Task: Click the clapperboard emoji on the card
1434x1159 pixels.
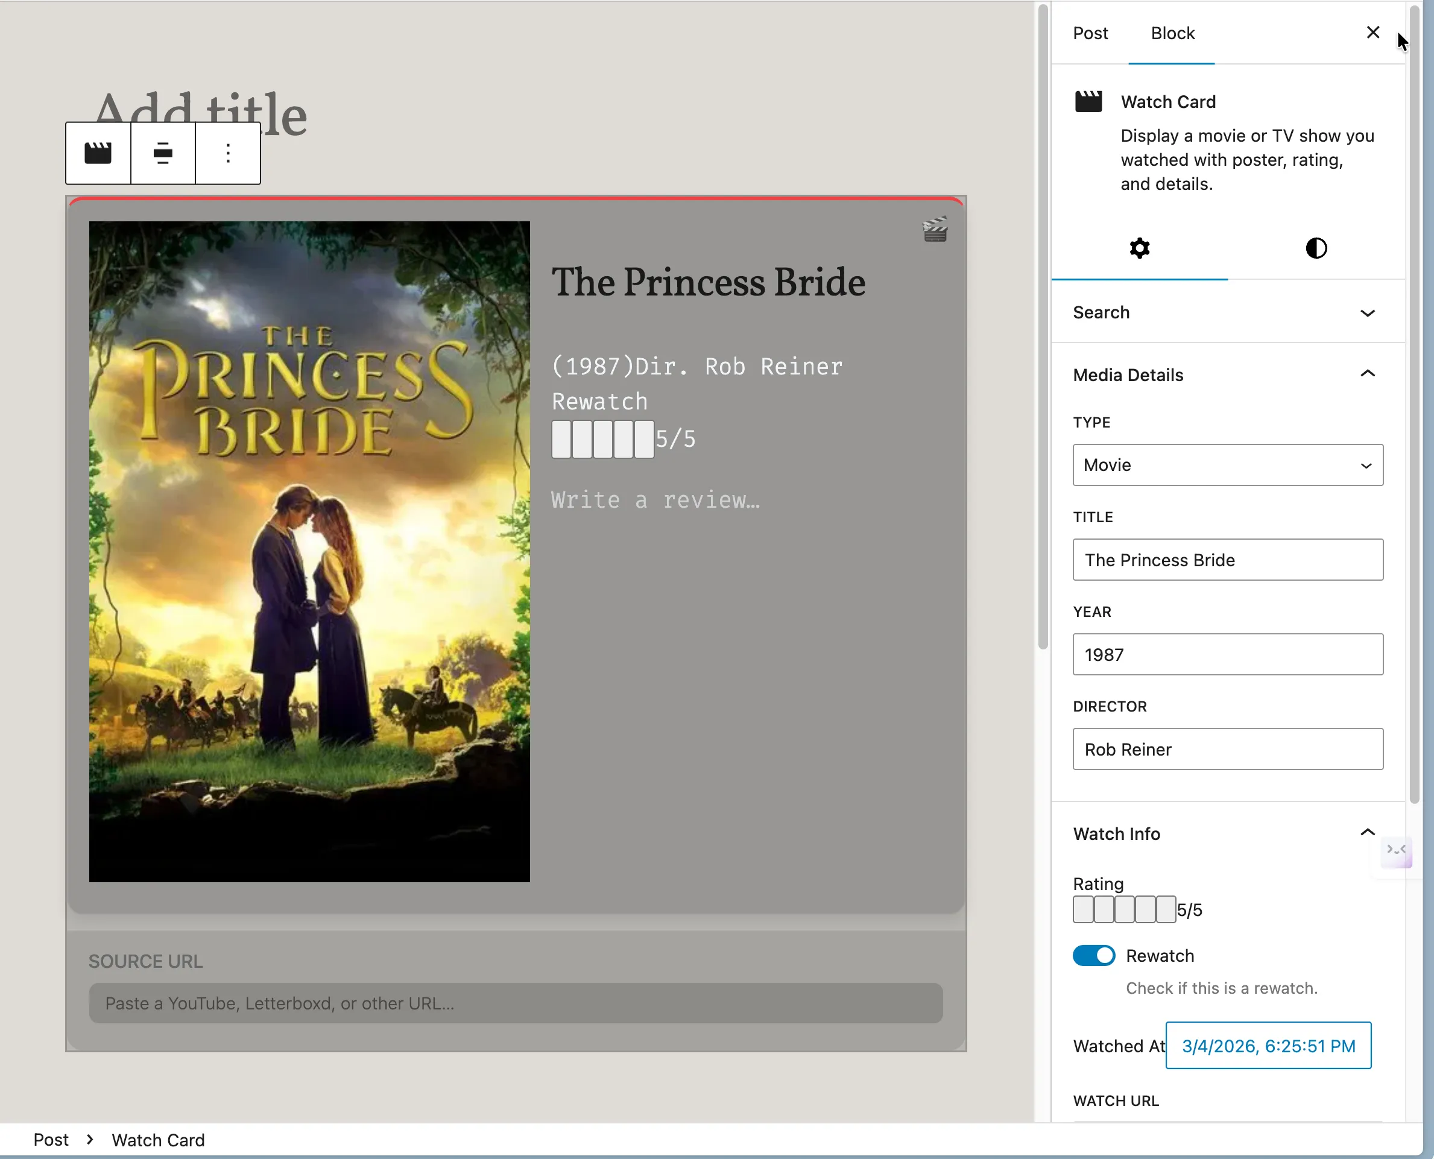Action: tap(935, 230)
